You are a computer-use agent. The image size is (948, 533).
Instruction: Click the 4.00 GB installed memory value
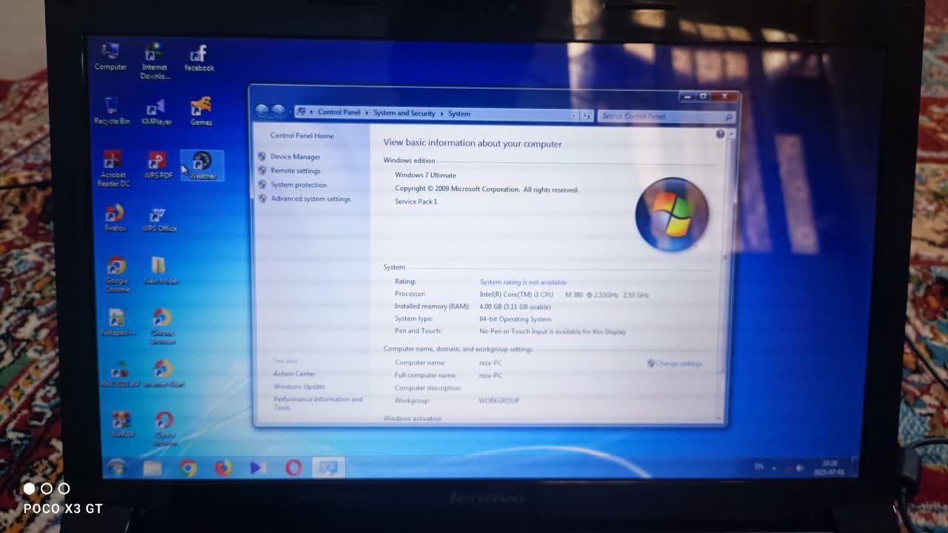click(x=515, y=306)
